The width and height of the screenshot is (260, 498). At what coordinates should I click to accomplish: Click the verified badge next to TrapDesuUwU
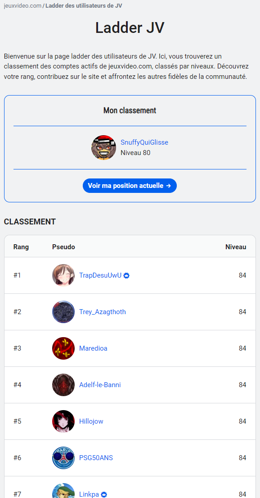126,275
